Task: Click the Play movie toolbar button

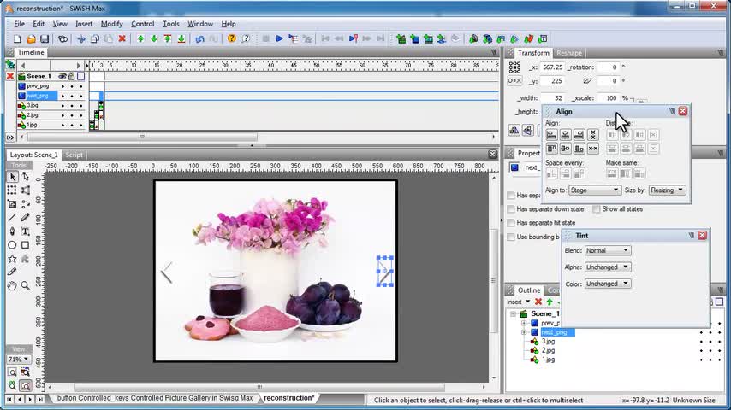Action: [x=279, y=38]
